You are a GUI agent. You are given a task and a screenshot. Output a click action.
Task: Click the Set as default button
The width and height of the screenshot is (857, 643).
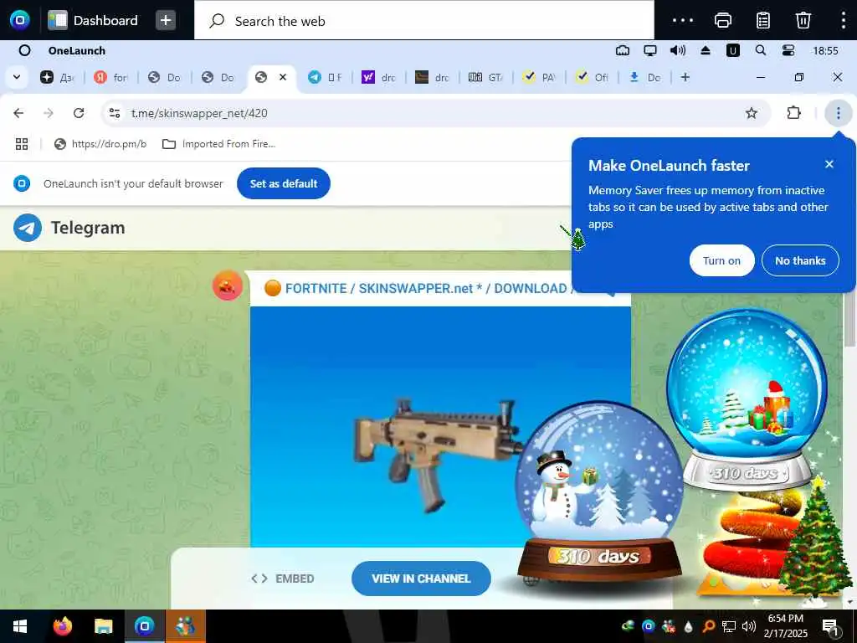284,183
